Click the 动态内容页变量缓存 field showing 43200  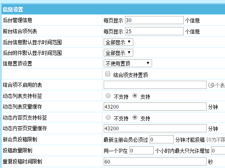(x=155, y=128)
